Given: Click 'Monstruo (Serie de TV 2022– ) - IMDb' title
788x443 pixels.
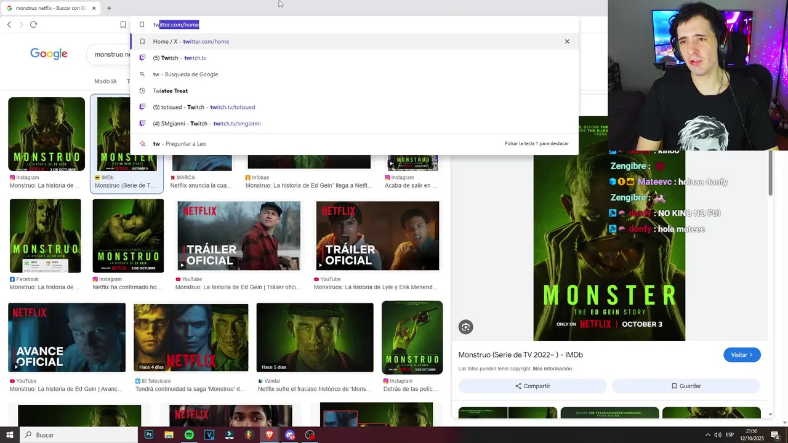Looking at the screenshot, I should pyautogui.click(x=521, y=355).
